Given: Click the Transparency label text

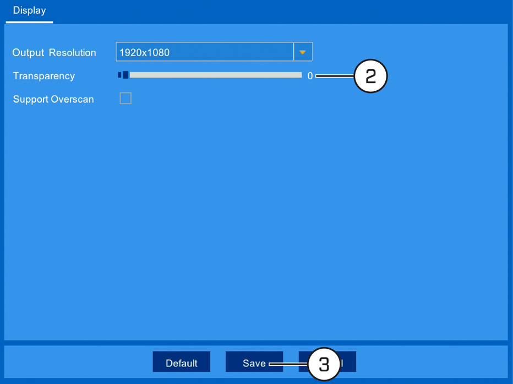Looking at the screenshot, I should (44, 76).
